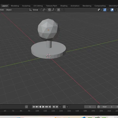Image resolution: width=118 pixels, height=118 pixels.
Task: Open the Object menu
Action: (9, 10)
